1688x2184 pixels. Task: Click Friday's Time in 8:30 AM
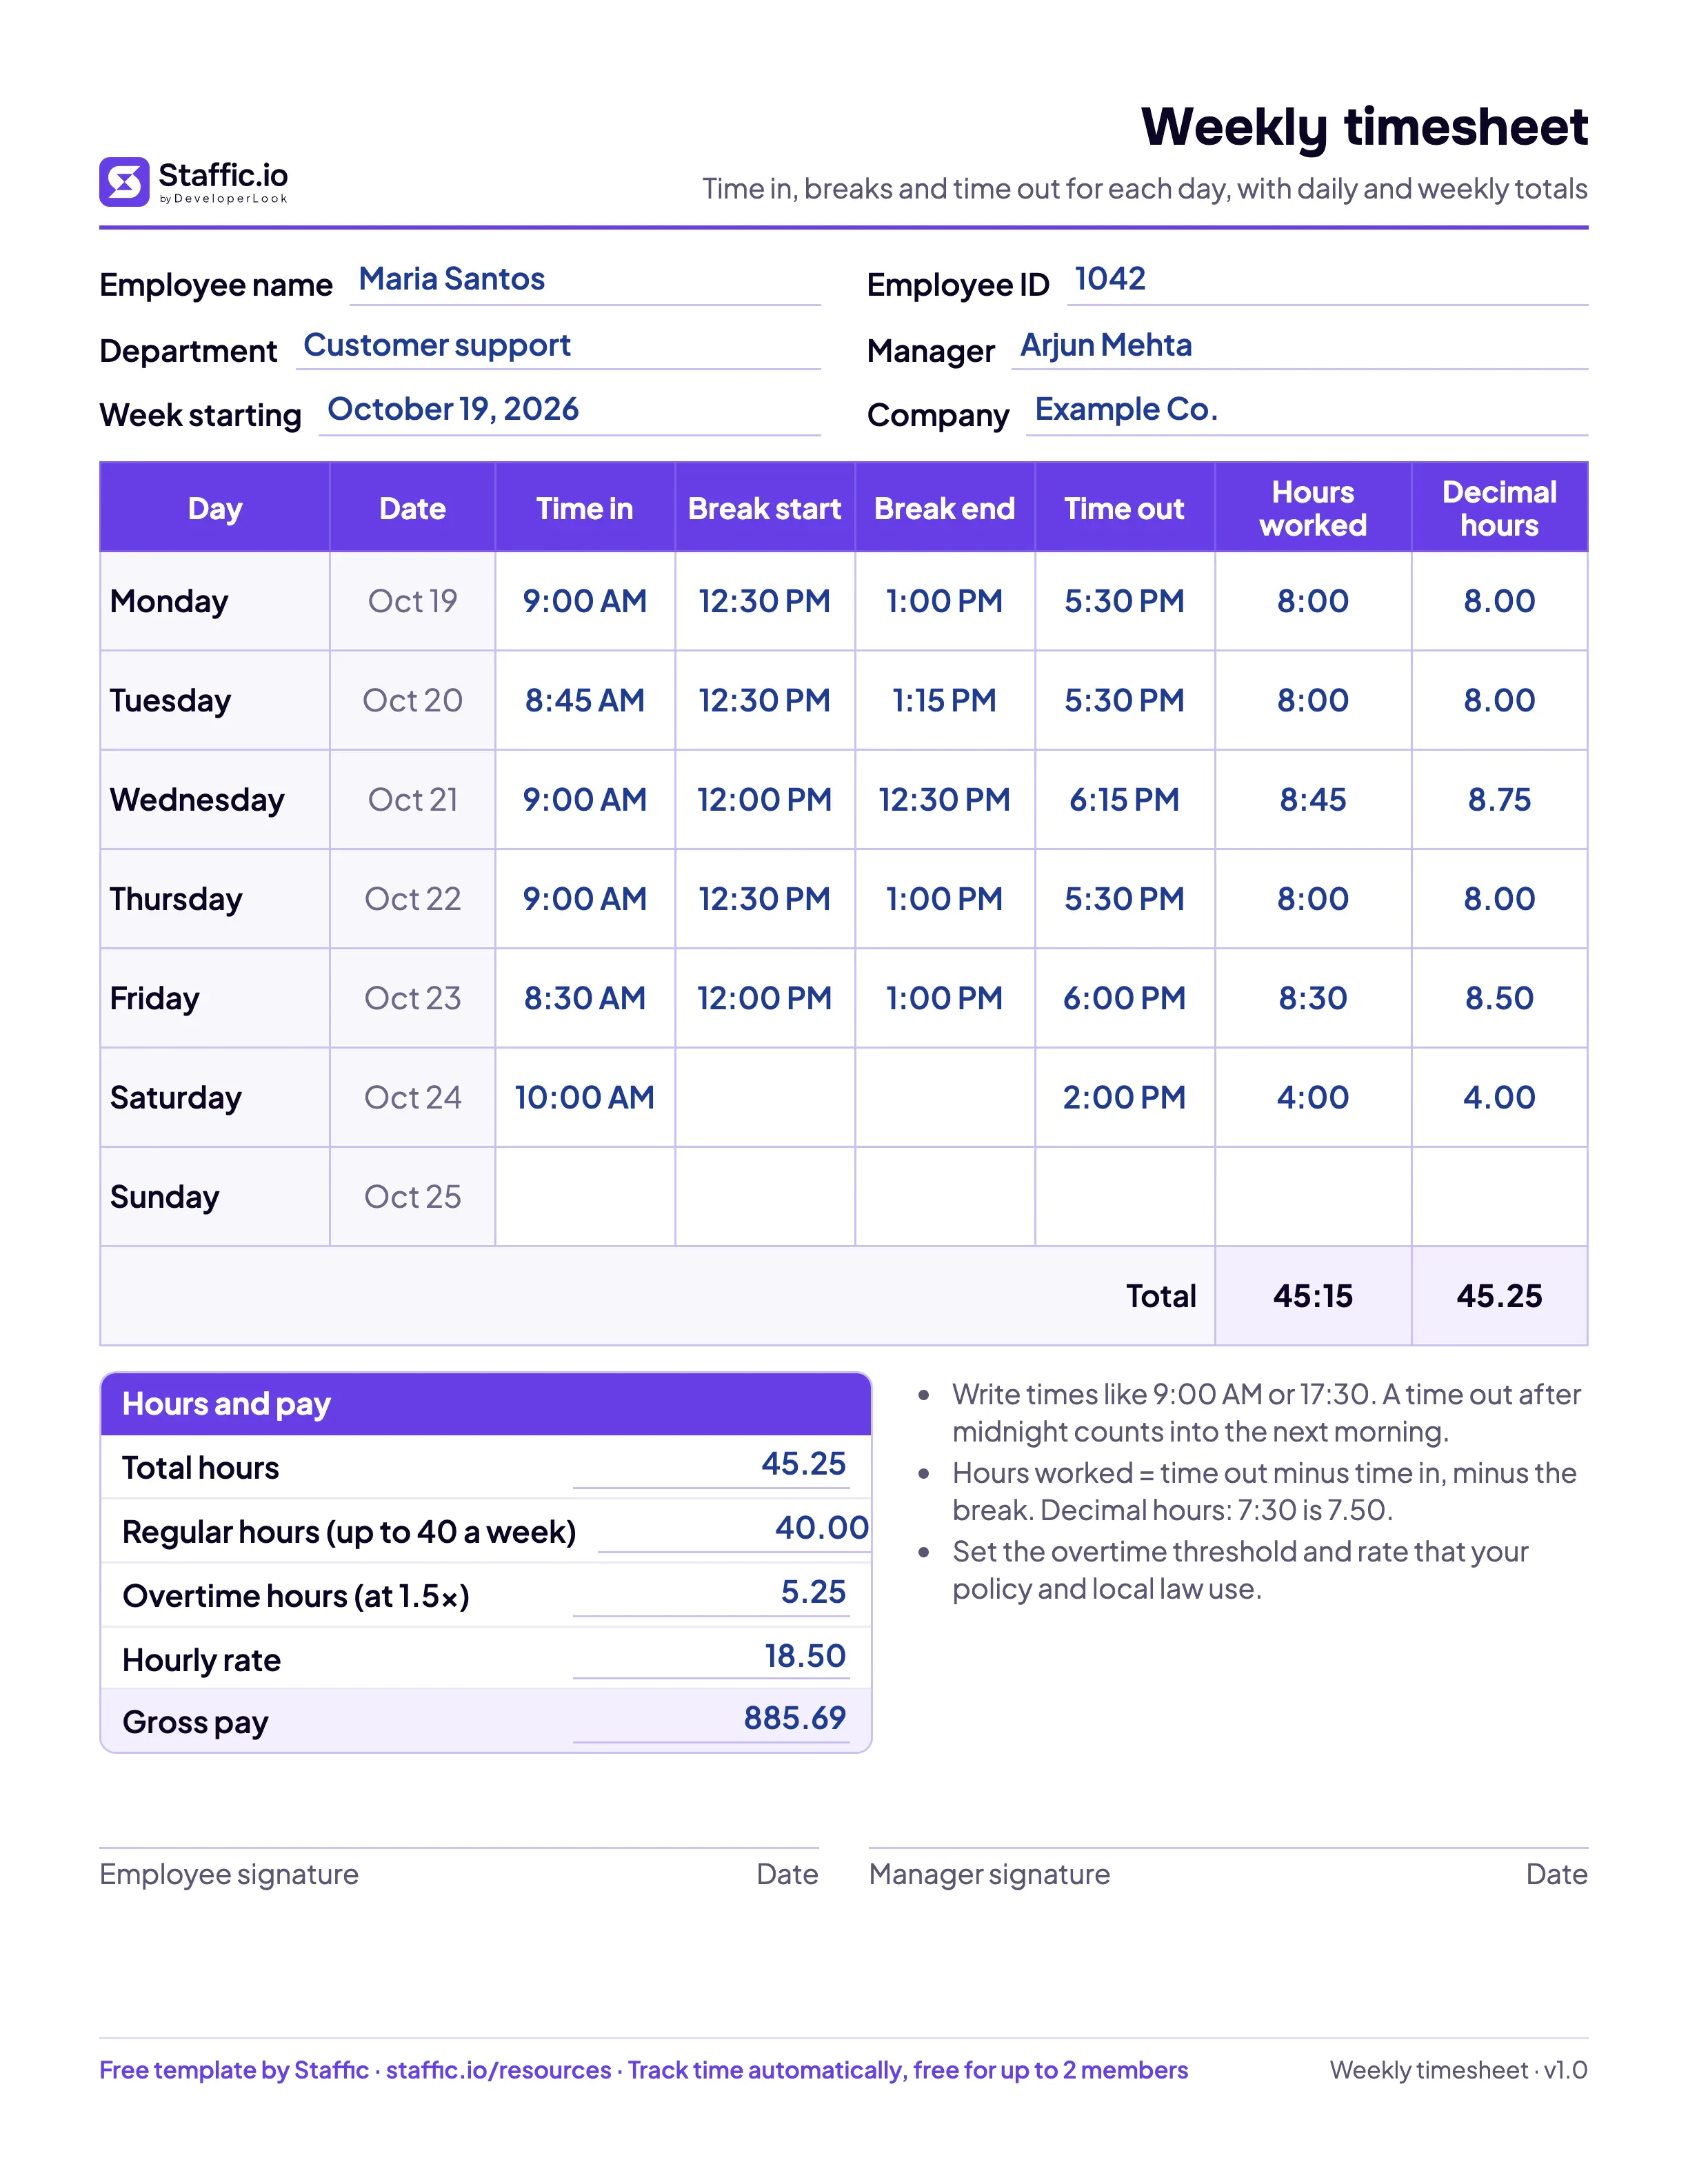(x=585, y=998)
